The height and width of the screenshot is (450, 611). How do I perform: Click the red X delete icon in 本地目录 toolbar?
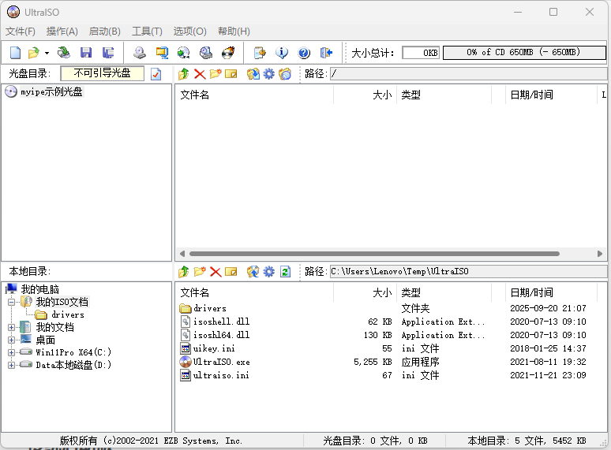216,271
